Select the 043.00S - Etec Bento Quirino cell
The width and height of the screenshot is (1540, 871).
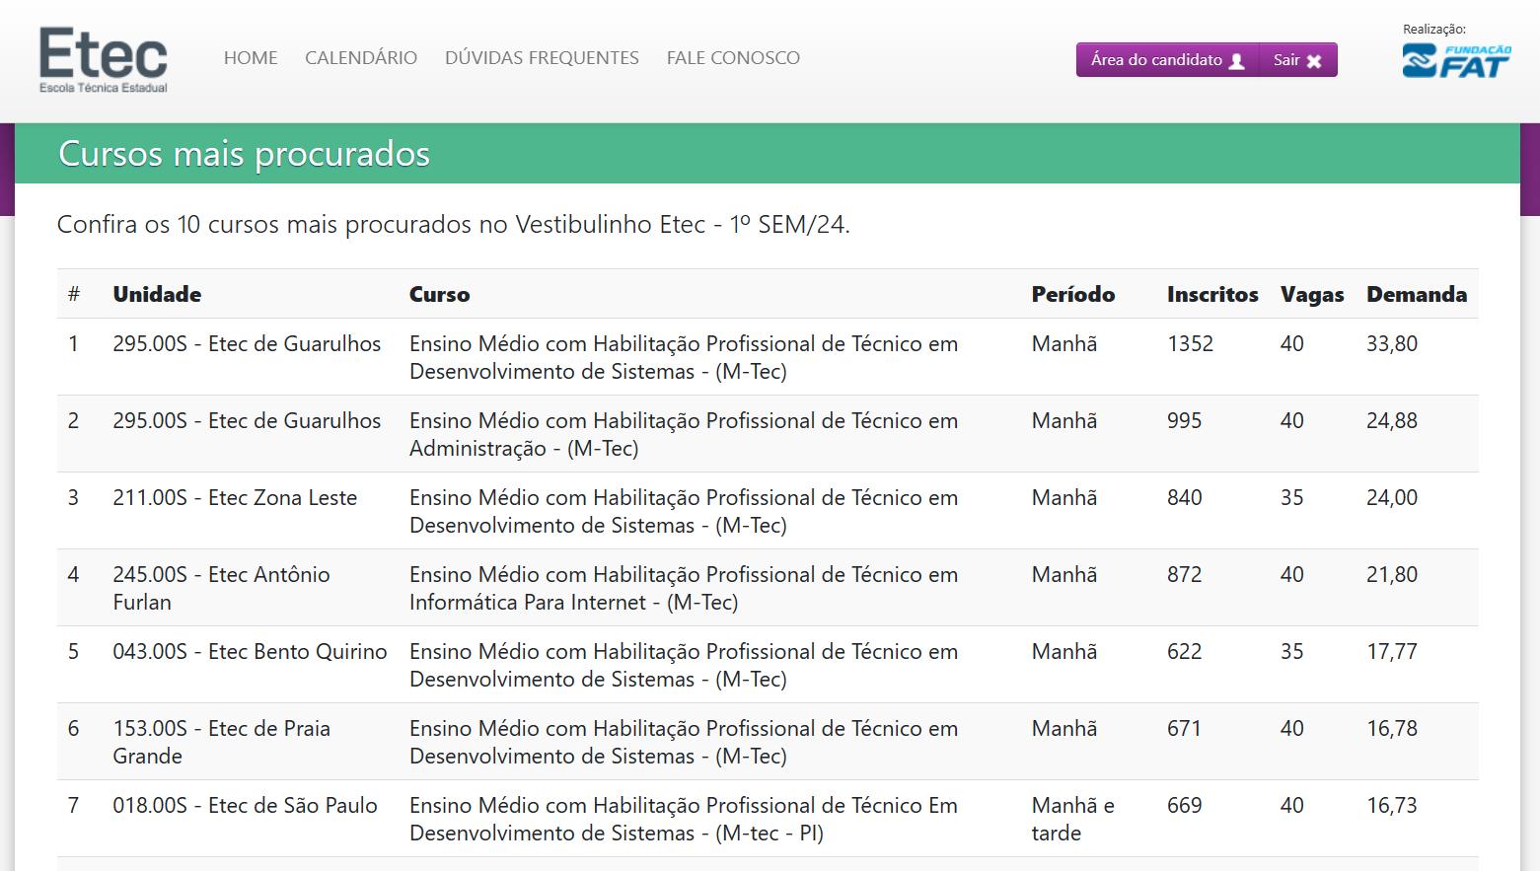point(252,665)
